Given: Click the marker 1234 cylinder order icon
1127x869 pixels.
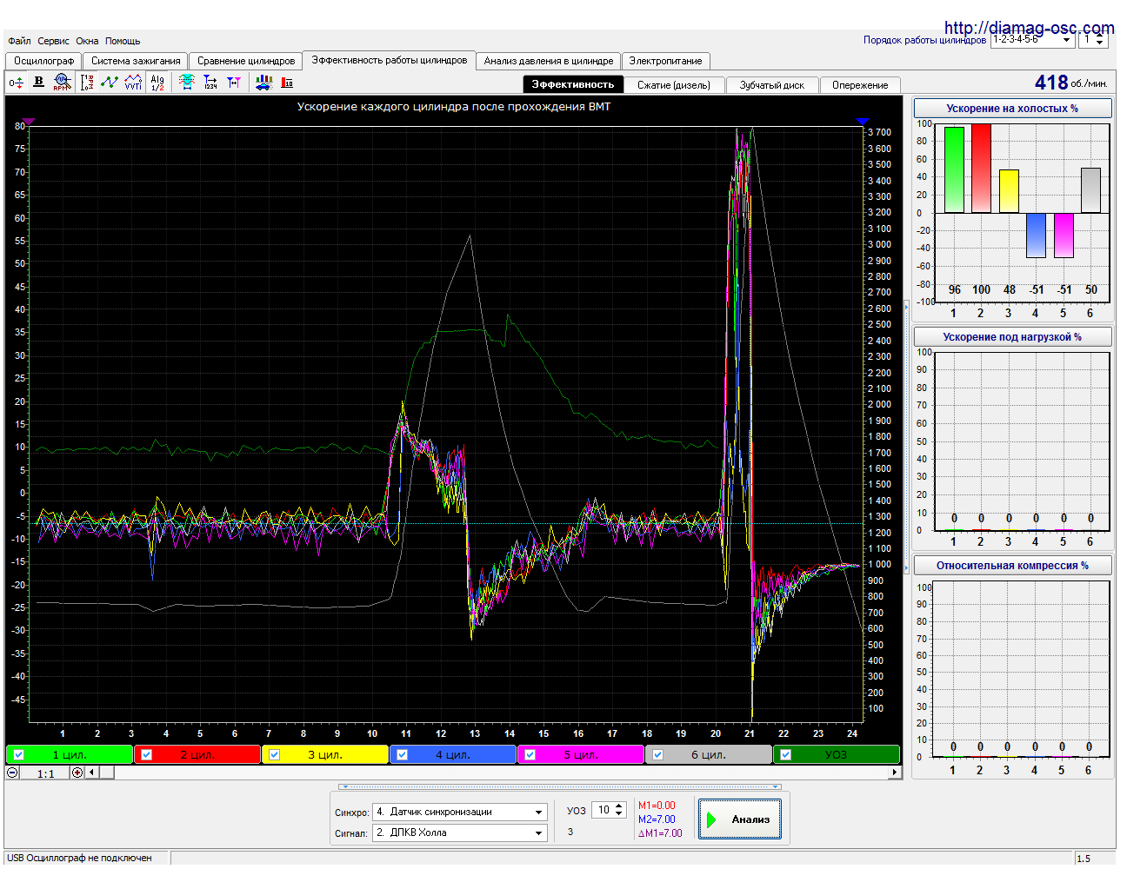Looking at the screenshot, I should tap(210, 83).
